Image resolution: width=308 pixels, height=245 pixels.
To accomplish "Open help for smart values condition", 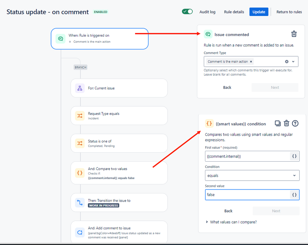I will point(295,123).
